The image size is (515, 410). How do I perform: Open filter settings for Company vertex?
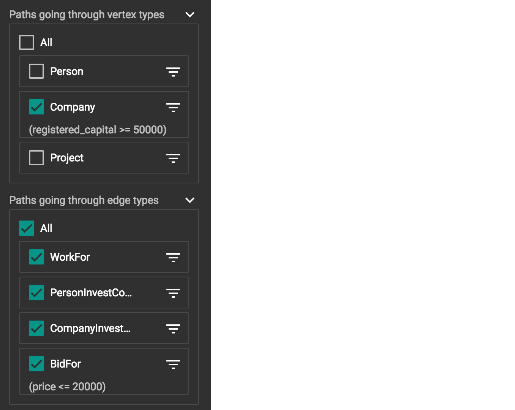point(173,107)
